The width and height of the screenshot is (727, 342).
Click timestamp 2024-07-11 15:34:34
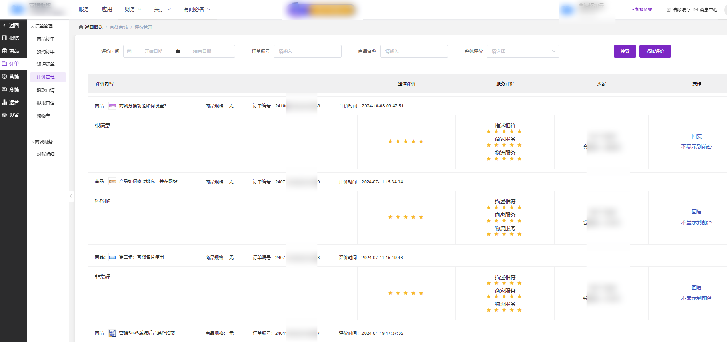click(x=382, y=182)
